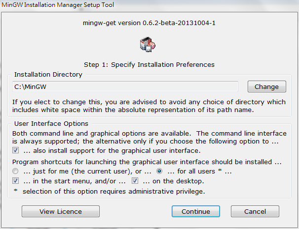Click the 'for all users' label text

coord(200,172)
